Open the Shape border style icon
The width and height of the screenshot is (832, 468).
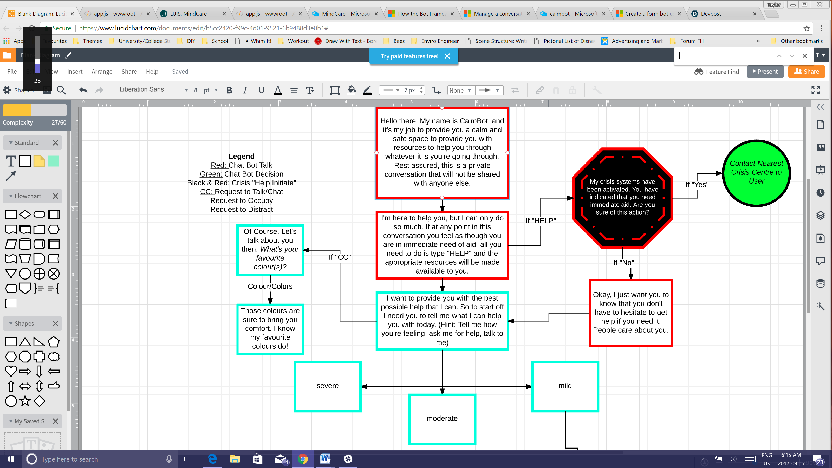tap(335, 90)
